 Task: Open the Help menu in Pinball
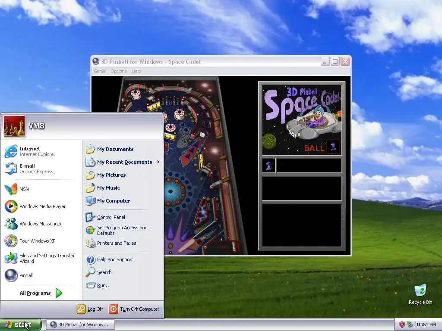[x=136, y=71]
